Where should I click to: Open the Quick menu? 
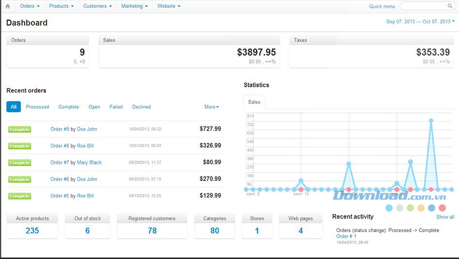(x=382, y=6)
